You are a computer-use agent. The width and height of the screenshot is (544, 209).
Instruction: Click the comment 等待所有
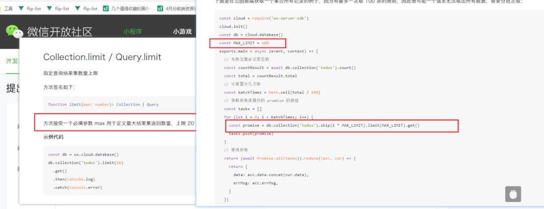tap(236, 150)
